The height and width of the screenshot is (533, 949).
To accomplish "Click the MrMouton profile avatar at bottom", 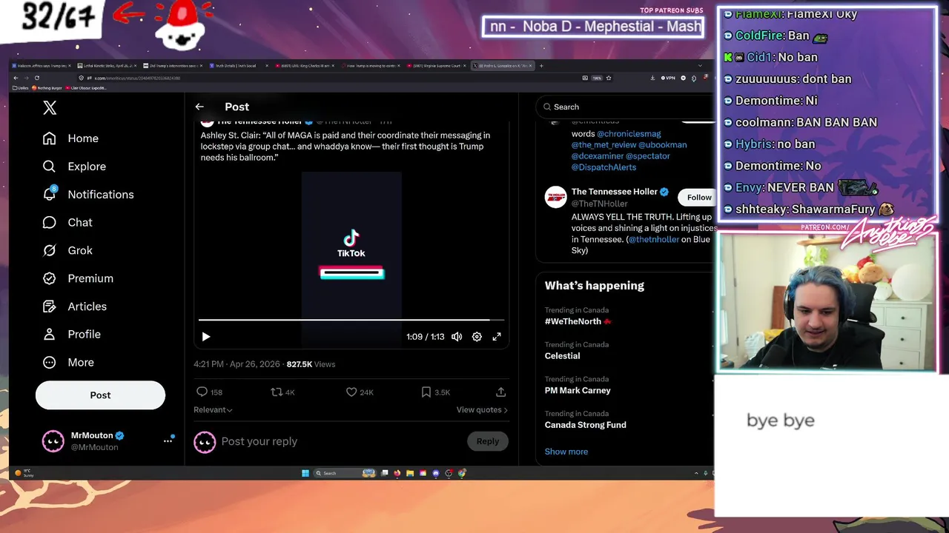I will (x=53, y=441).
